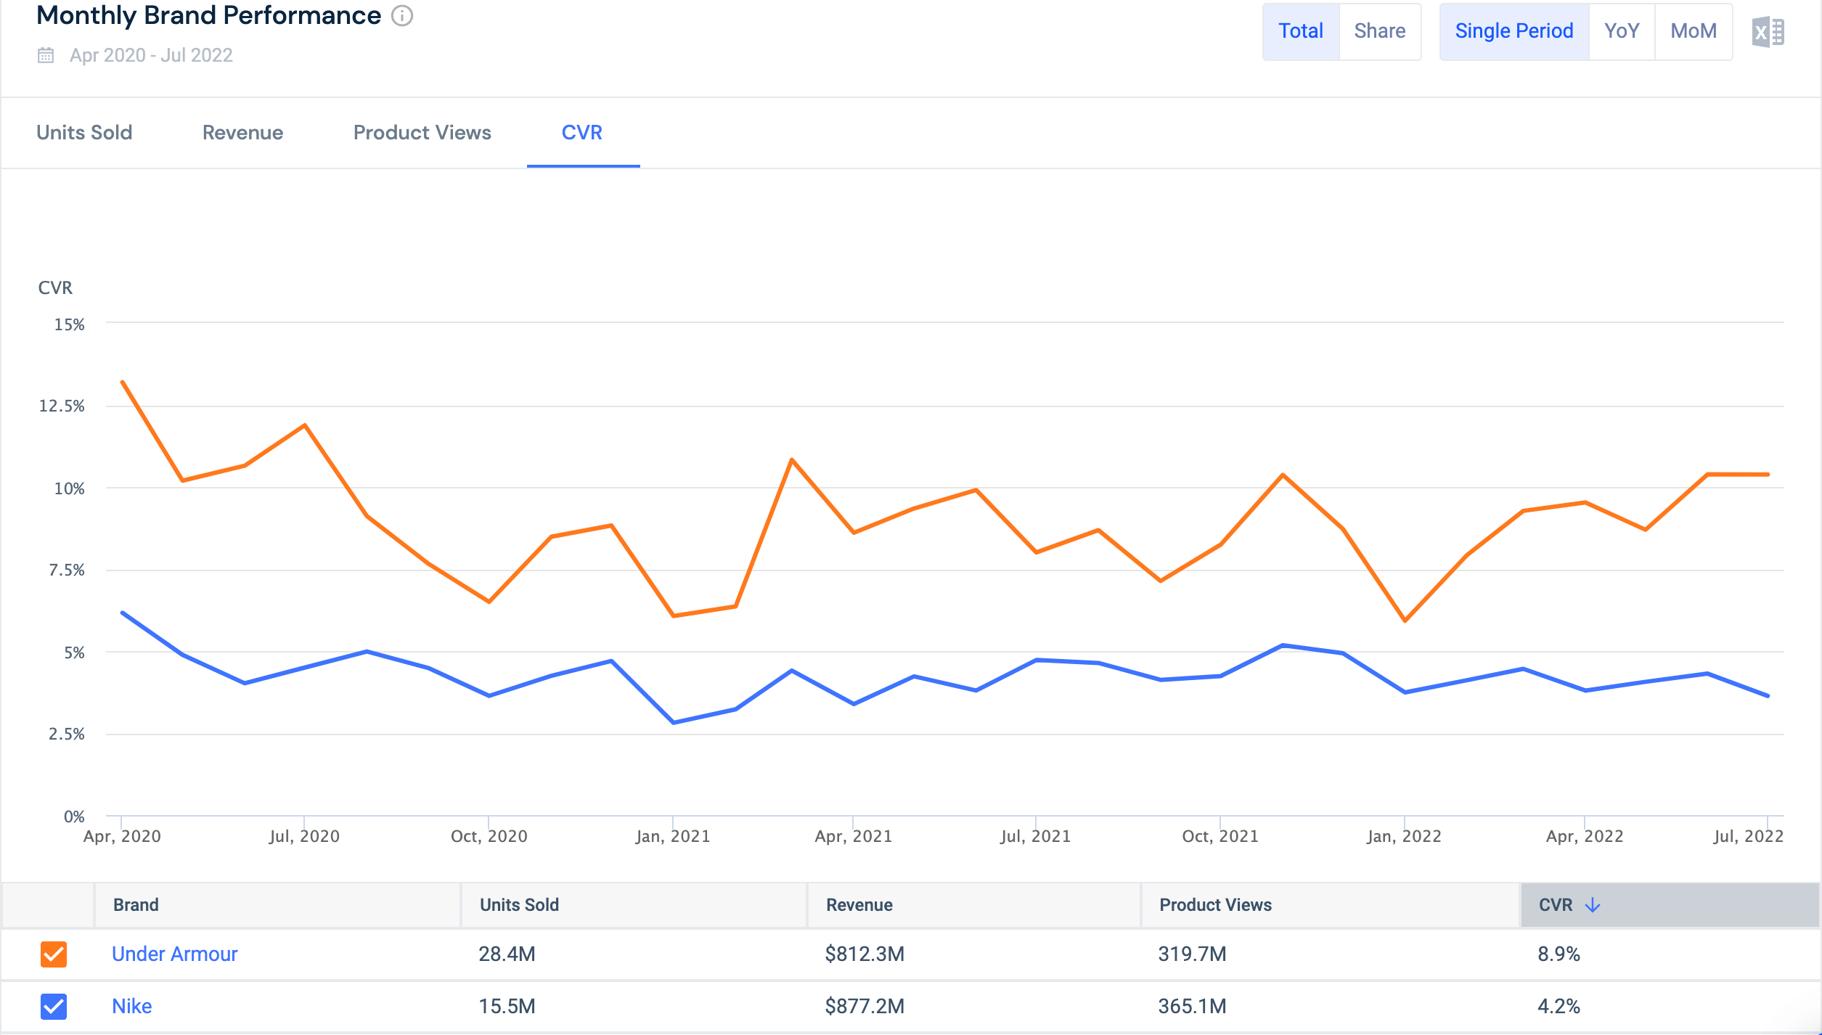Click the calendar icon for date range
Viewport: 1822px width, 1035px height.
click(43, 55)
